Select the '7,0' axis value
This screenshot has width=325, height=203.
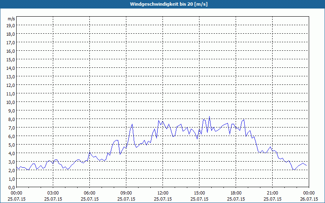12,128
